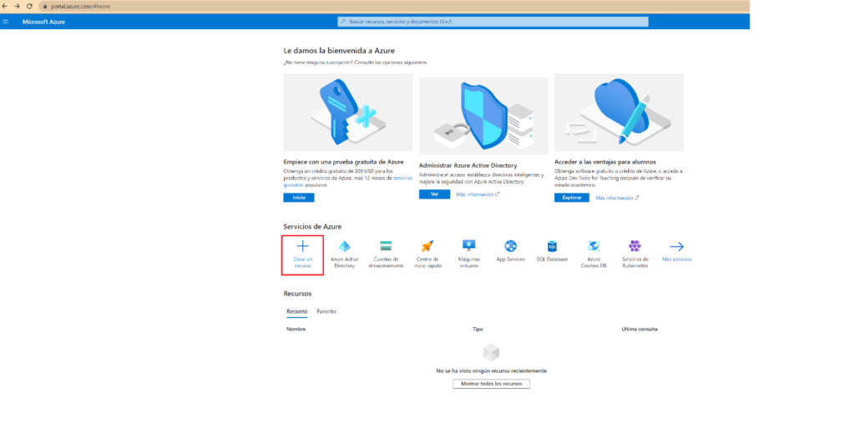Open Más información link beside Explorar

617,199
